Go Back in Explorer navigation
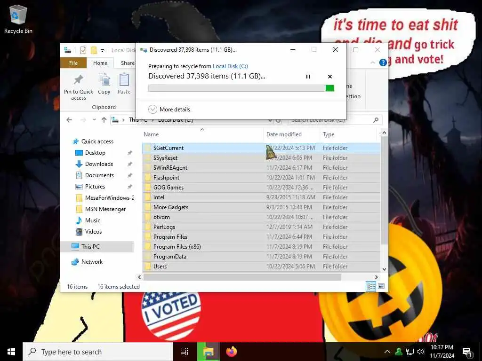The image size is (482, 361). click(x=69, y=120)
